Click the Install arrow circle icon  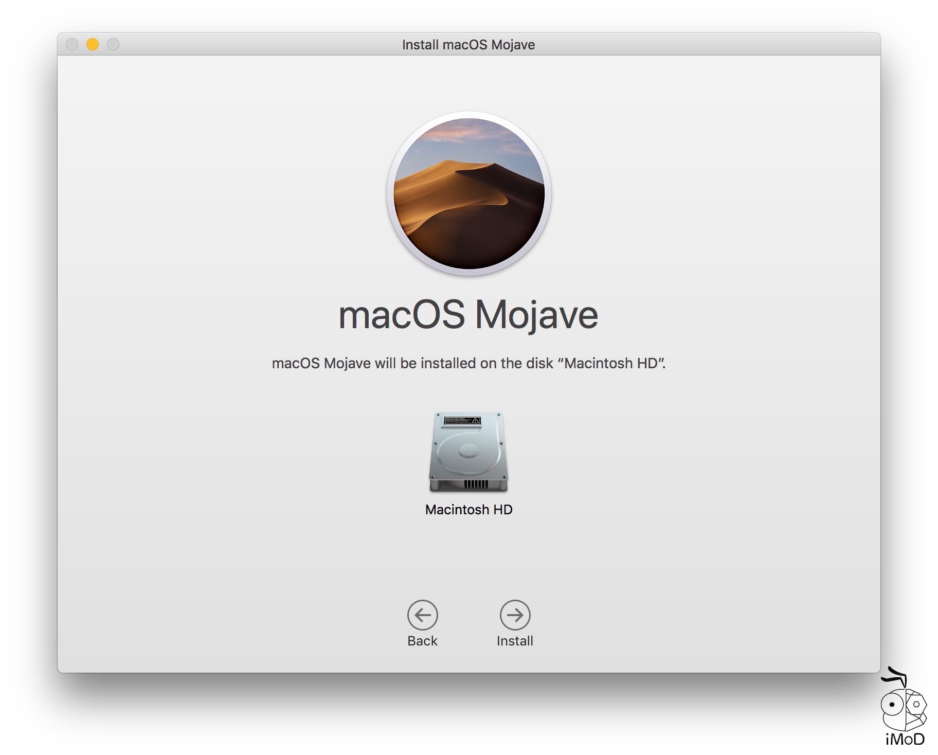click(x=514, y=615)
